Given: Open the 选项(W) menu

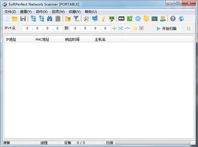Looking at the screenshot, I should 58,12.
